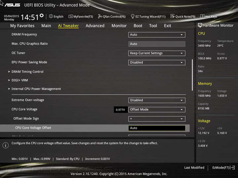The width and height of the screenshot is (238, 178).
Task: Click the +3.3V reading 3.408 V
Action: [x=203, y=146]
